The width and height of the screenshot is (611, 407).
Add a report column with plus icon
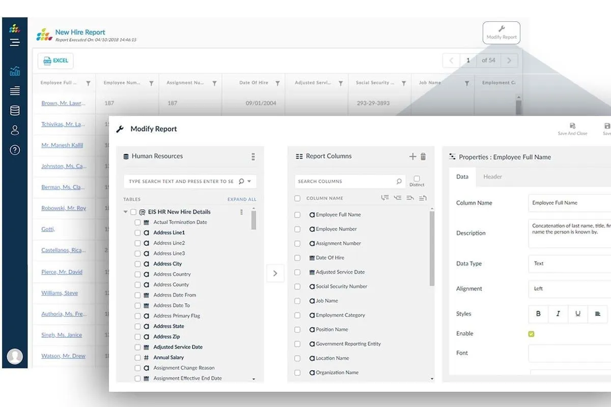coord(413,157)
